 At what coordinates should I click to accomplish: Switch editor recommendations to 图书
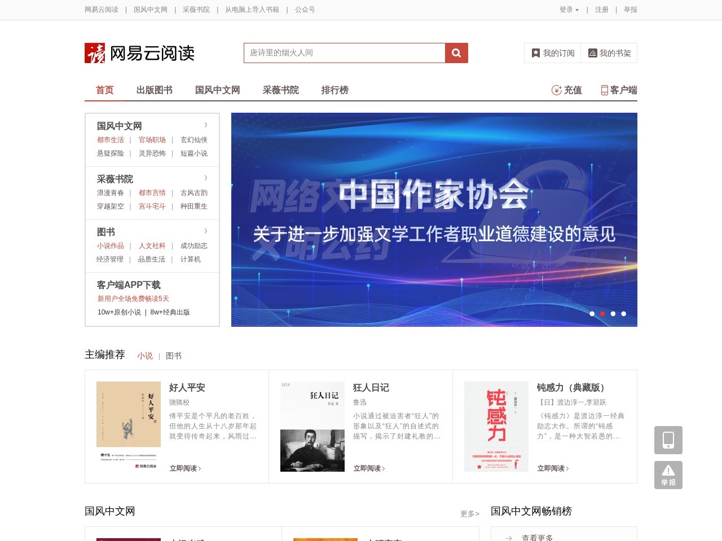(173, 356)
